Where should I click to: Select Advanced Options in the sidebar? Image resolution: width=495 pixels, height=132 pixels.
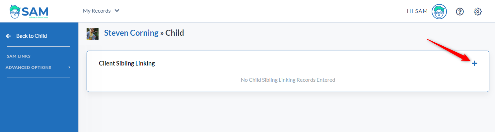[29, 67]
